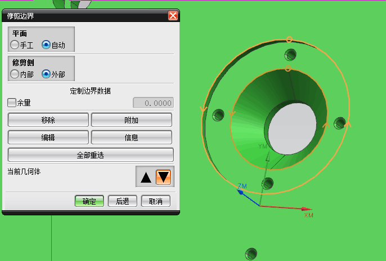Click the ZM axis label
386x261 pixels.
pyautogui.click(x=242, y=186)
